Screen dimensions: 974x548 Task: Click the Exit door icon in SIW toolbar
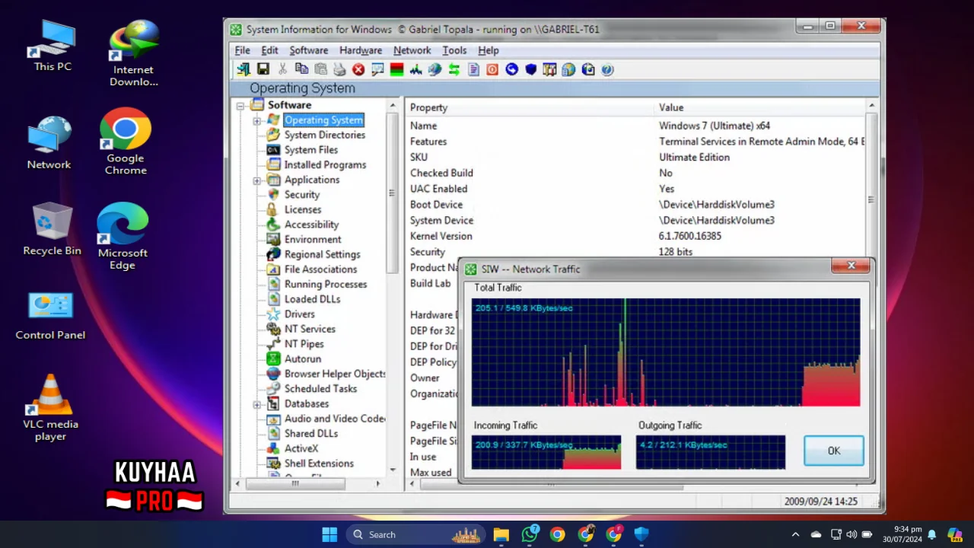click(243, 69)
